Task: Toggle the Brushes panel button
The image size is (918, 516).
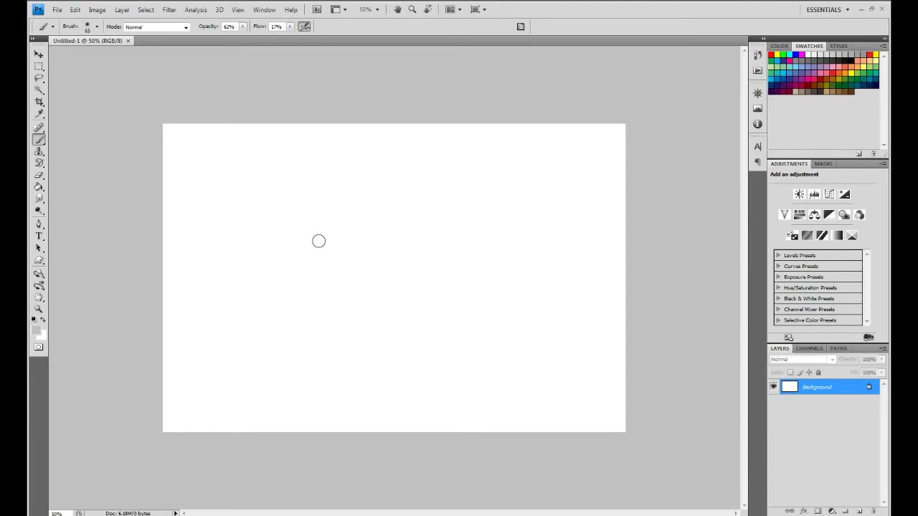Action: click(x=521, y=27)
